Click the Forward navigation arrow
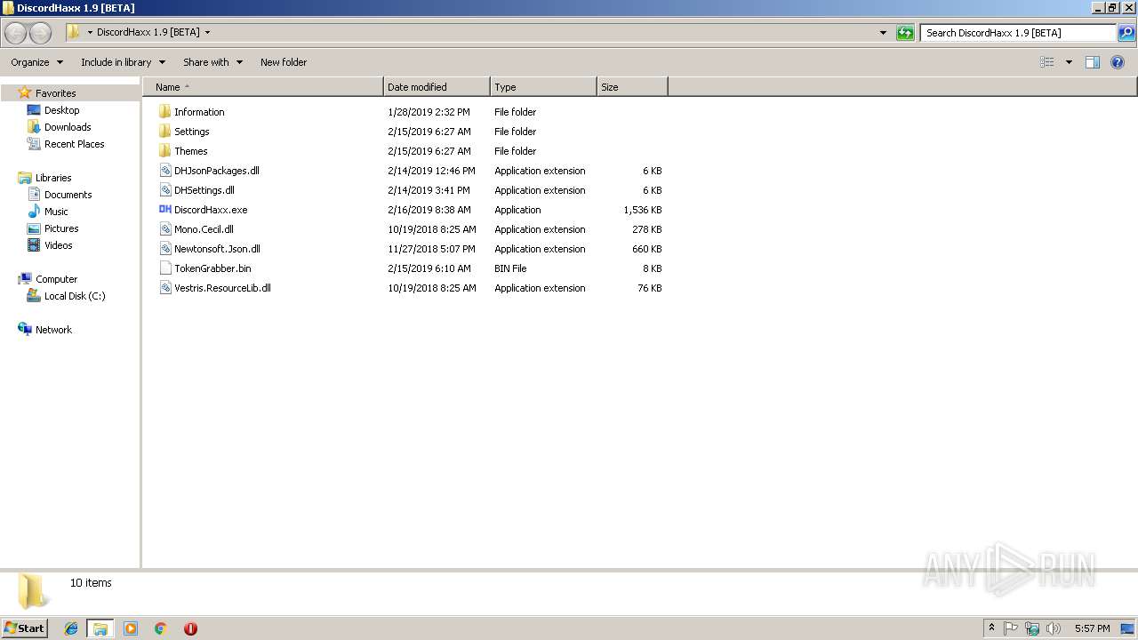Image resolution: width=1138 pixels, height=640 pixels. [x=41, y=33]
